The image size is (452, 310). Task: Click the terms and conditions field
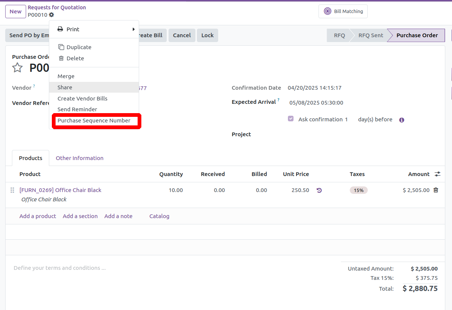[x=60, y=268]
